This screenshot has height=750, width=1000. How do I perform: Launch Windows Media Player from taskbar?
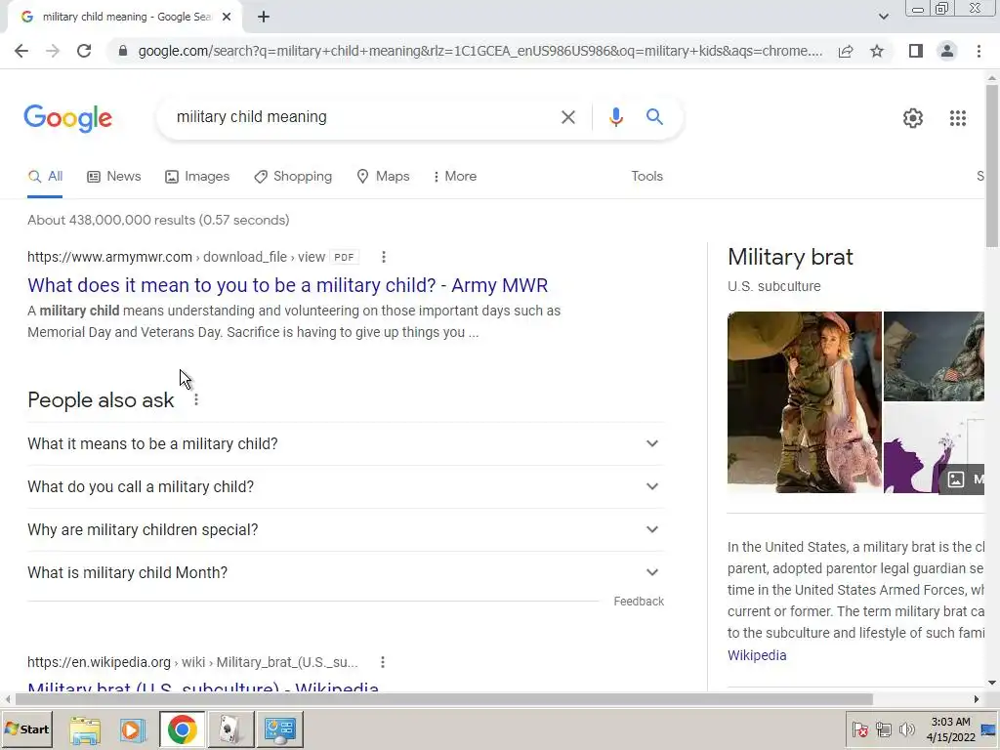[133, 730]
